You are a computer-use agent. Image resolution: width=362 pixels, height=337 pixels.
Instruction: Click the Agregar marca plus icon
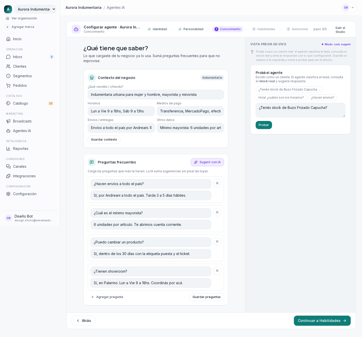[8, 27]
